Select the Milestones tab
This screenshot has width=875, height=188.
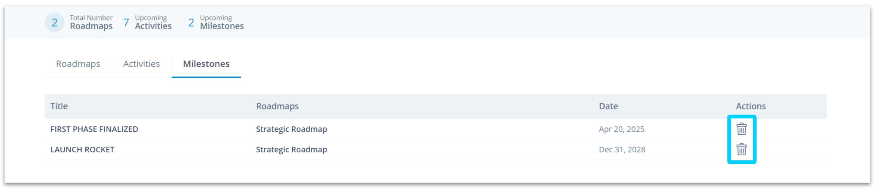point(206,64)
